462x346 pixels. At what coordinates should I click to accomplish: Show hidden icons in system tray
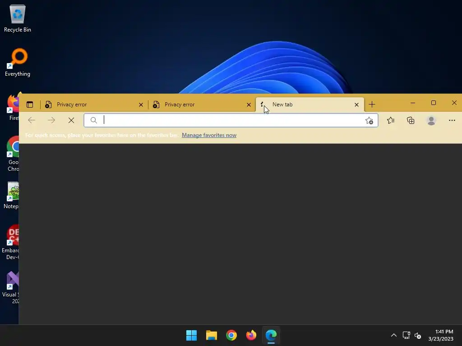(393, 335)
